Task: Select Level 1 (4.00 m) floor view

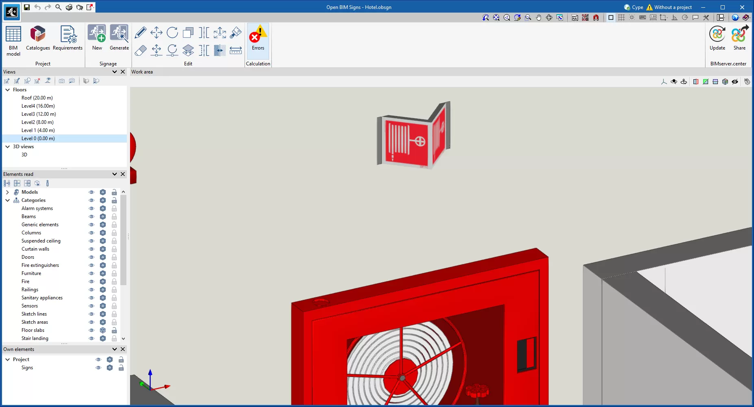Action: click(38, 130)
